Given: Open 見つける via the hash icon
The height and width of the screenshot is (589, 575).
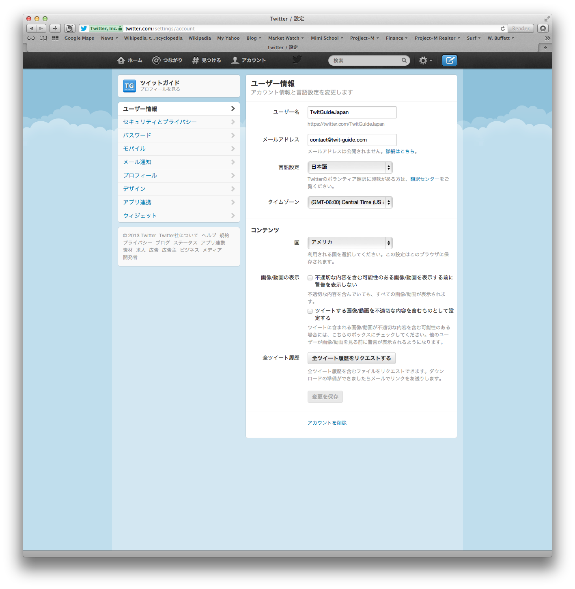Looking at the screenshot, I should point(195,60).
